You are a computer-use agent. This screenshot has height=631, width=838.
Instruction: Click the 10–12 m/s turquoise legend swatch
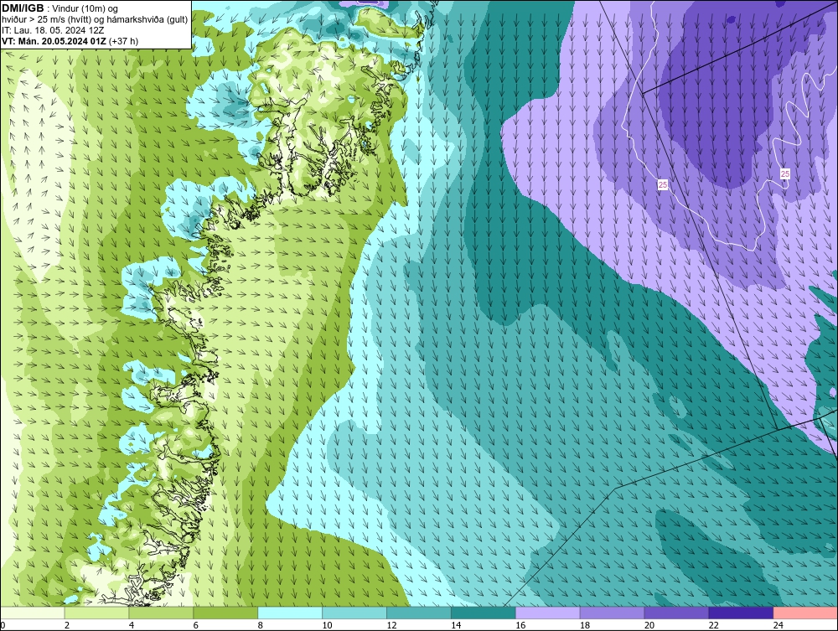pyautogui.click(x=354, y=613)
